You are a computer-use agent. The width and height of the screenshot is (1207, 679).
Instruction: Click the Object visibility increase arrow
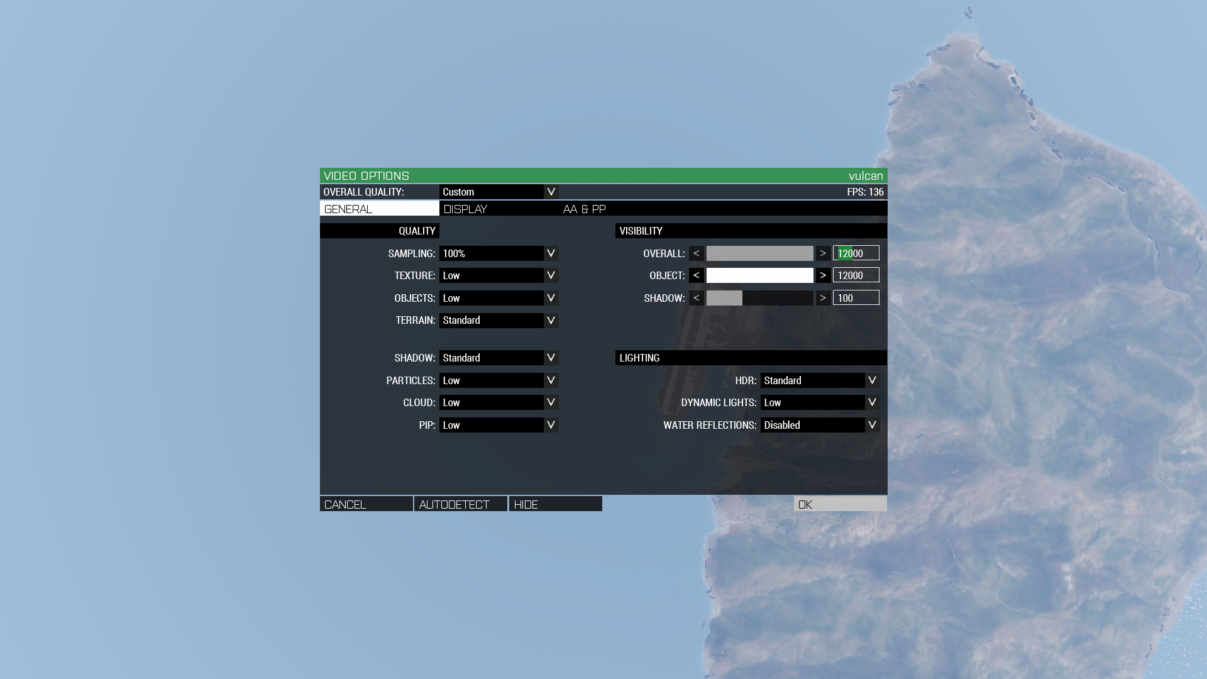(x=823, y=275)
